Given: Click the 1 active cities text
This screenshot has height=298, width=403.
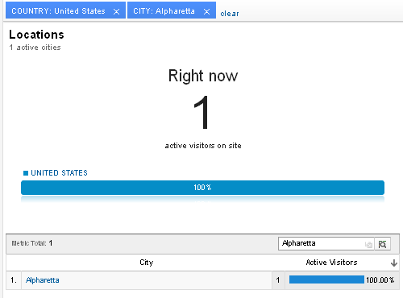Looking at the screenshot, I should click(x=35, y=48).
